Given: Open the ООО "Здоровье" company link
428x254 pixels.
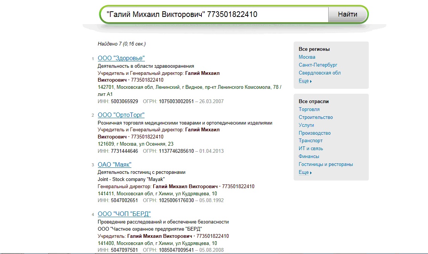Looking at the screenshot, I should [121, 58].
